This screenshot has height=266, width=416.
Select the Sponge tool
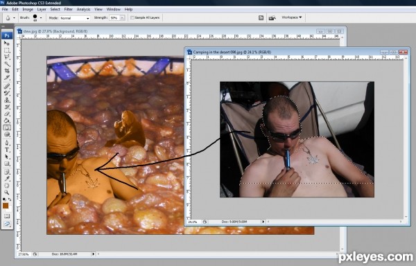tap(7, 134)
